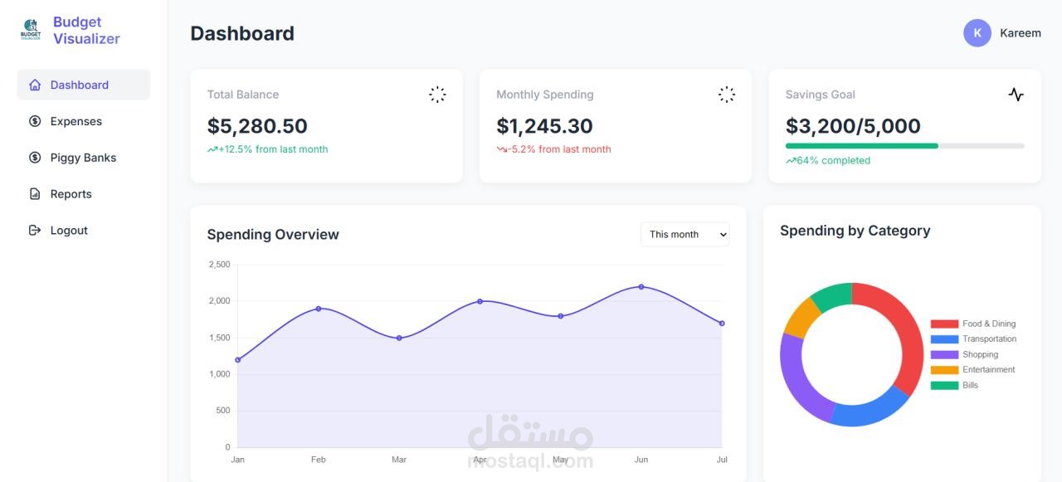Image resolution: width=1062 pixels, height=482 pixels.
Task: Click the Budget Visualizer title link
Action: 86,30
